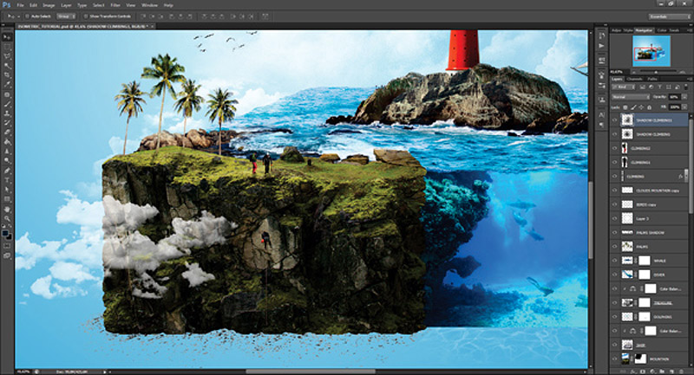Open the Window menu

[x=149, y=5]
